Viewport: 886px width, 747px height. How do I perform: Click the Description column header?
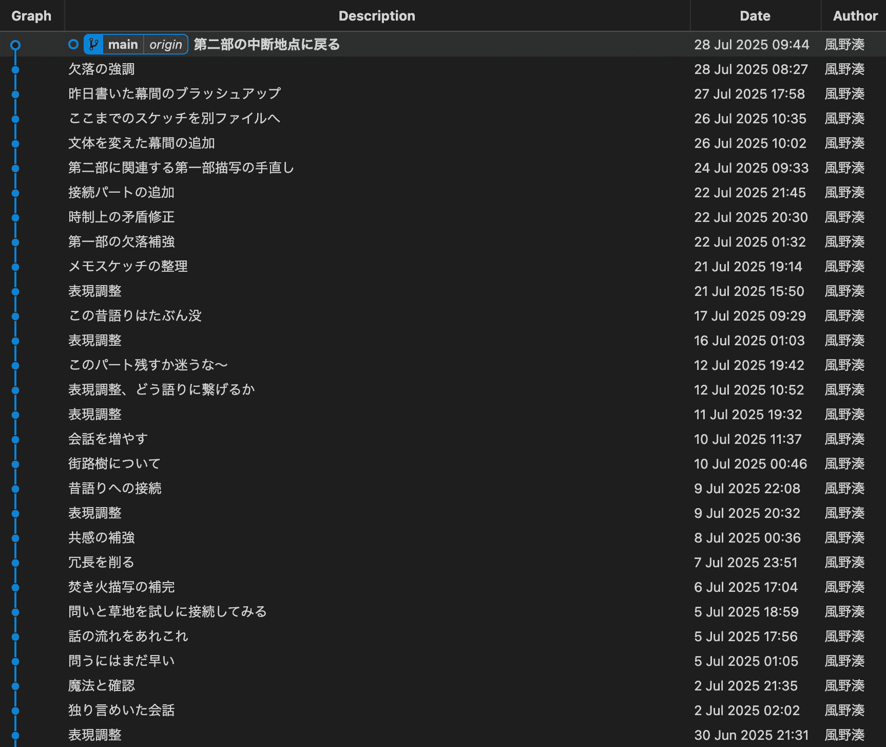377,16
